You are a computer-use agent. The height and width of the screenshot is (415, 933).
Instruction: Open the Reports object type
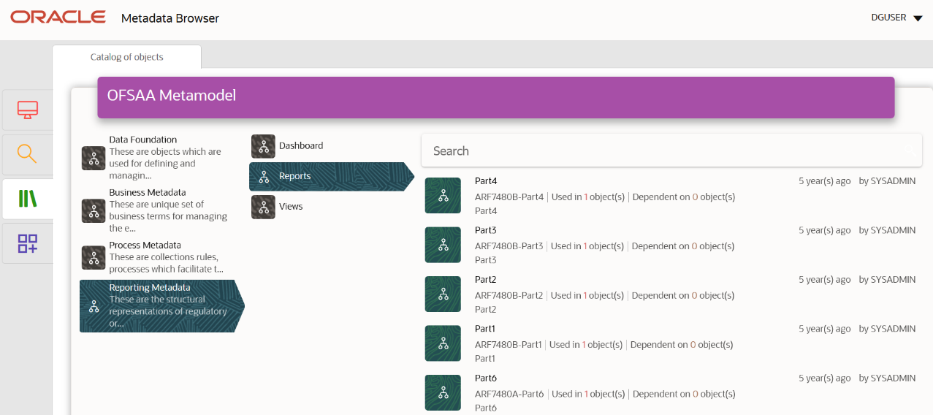pyautogui.click(x=332, y=176)
